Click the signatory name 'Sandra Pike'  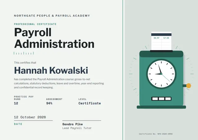click(72, 124)
